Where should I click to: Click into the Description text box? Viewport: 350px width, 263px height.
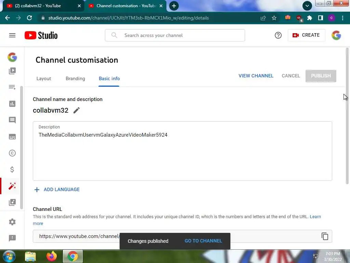pos(183,151)
